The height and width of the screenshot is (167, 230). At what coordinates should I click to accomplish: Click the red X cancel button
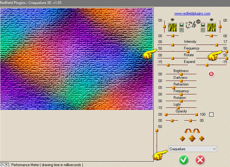(x=200, y=160)
